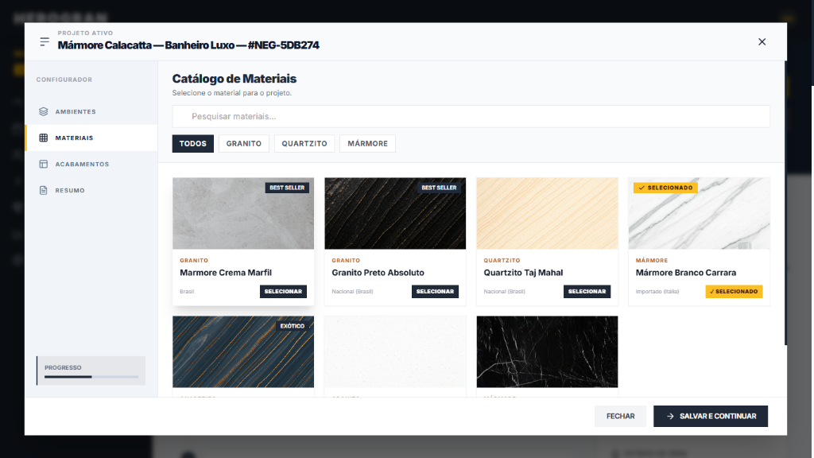Click the Granito Preto Absoluto title

point(378,273)
